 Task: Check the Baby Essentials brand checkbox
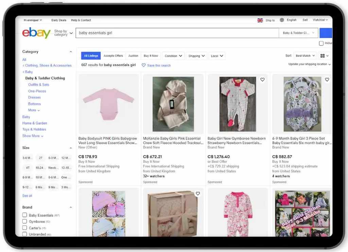coord(24,215)
